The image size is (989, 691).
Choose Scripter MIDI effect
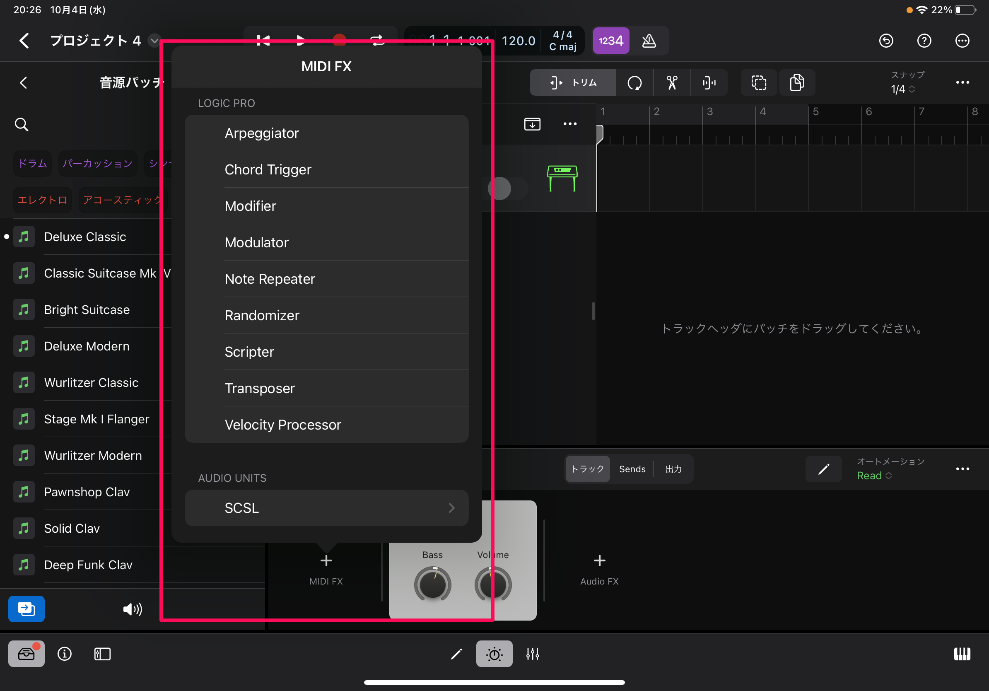point(326,352)
